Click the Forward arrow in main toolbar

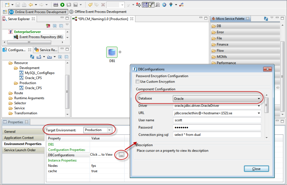(x=41, y=5)
